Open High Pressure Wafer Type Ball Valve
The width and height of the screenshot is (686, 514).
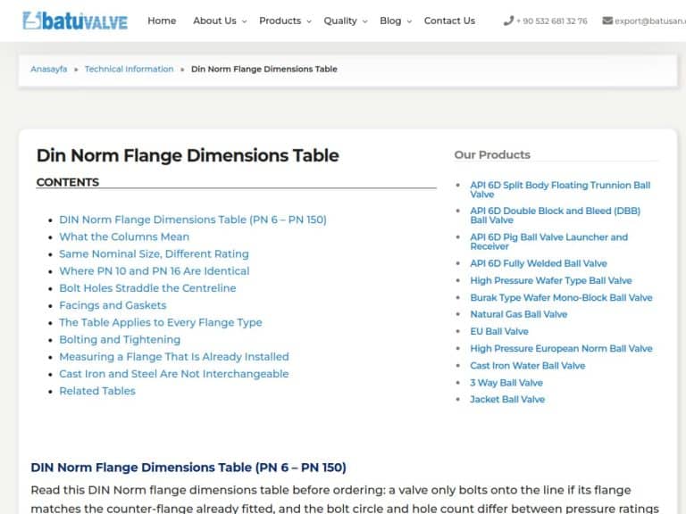coord(551,280)
